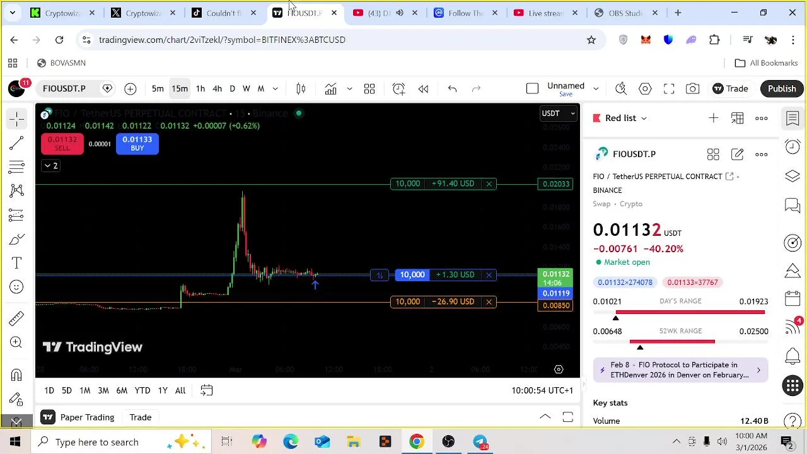
Task: Click the Publish button
Action: (782, 89)
